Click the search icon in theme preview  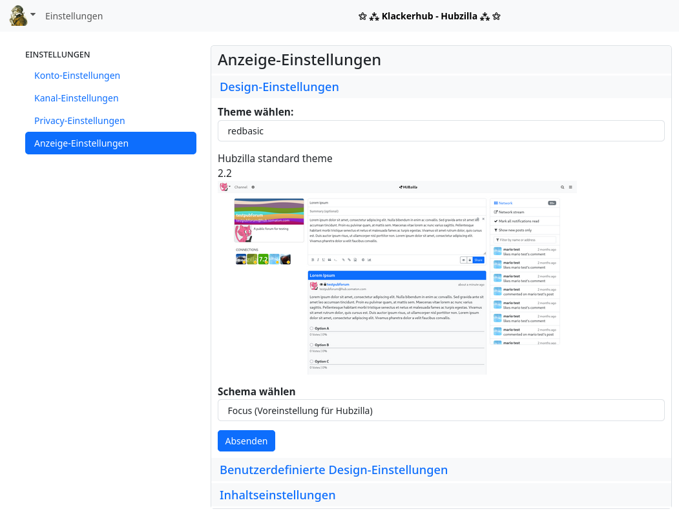click(x=563, y=187)
